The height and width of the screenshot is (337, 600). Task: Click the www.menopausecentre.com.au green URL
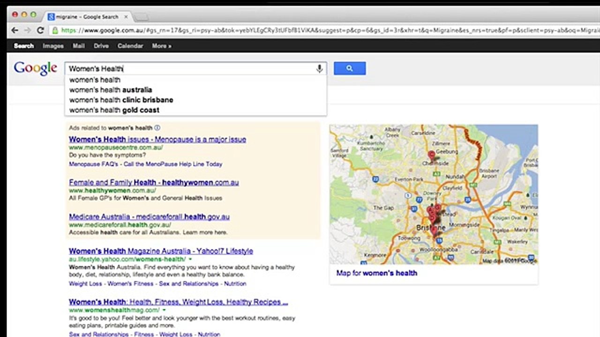(116, 147)
